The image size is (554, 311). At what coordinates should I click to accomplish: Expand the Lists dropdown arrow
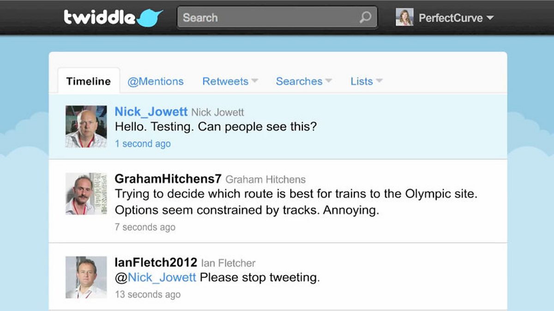point(379,81)
